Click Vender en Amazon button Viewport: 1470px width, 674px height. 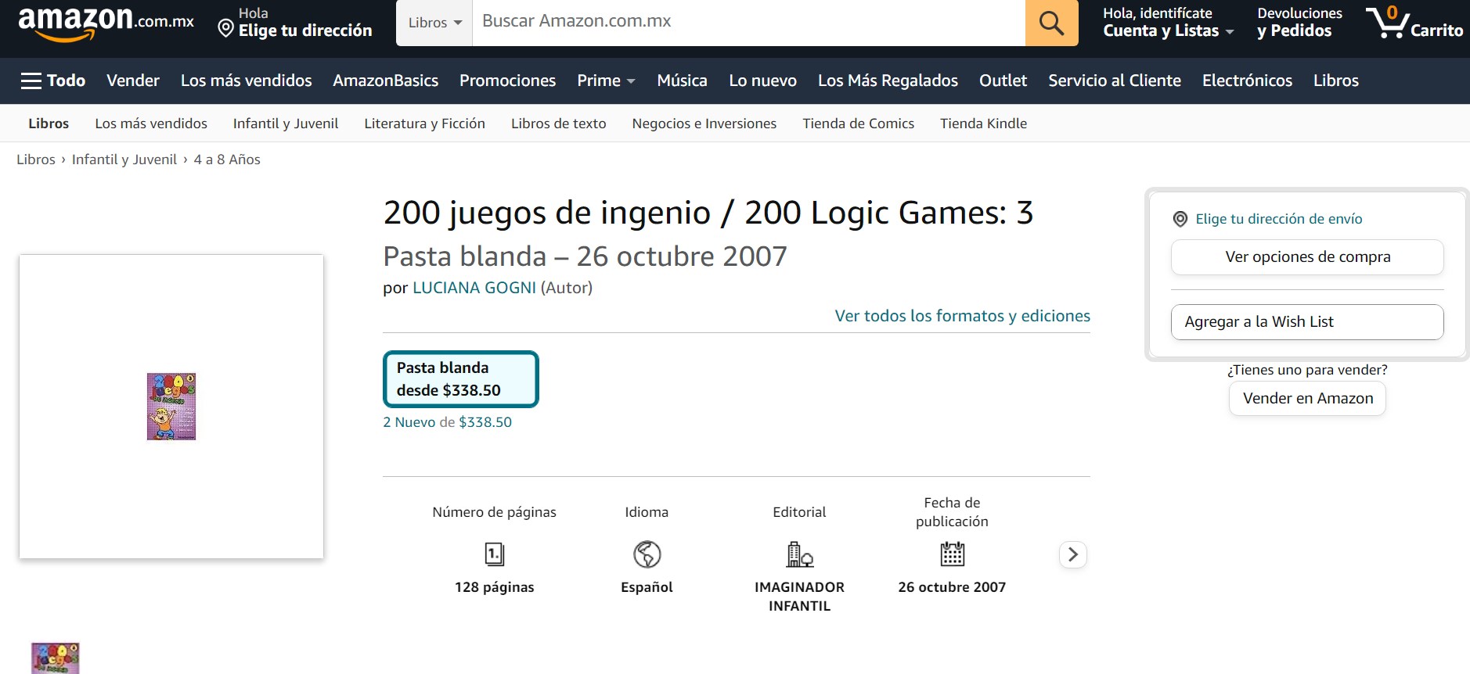1307,399
